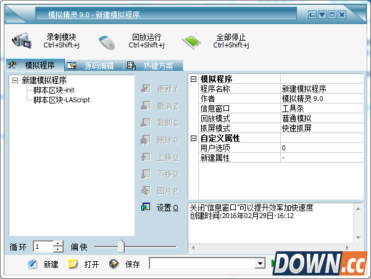
Task: Click the 偏快 speed slider thumb
Action: point(121,246)
